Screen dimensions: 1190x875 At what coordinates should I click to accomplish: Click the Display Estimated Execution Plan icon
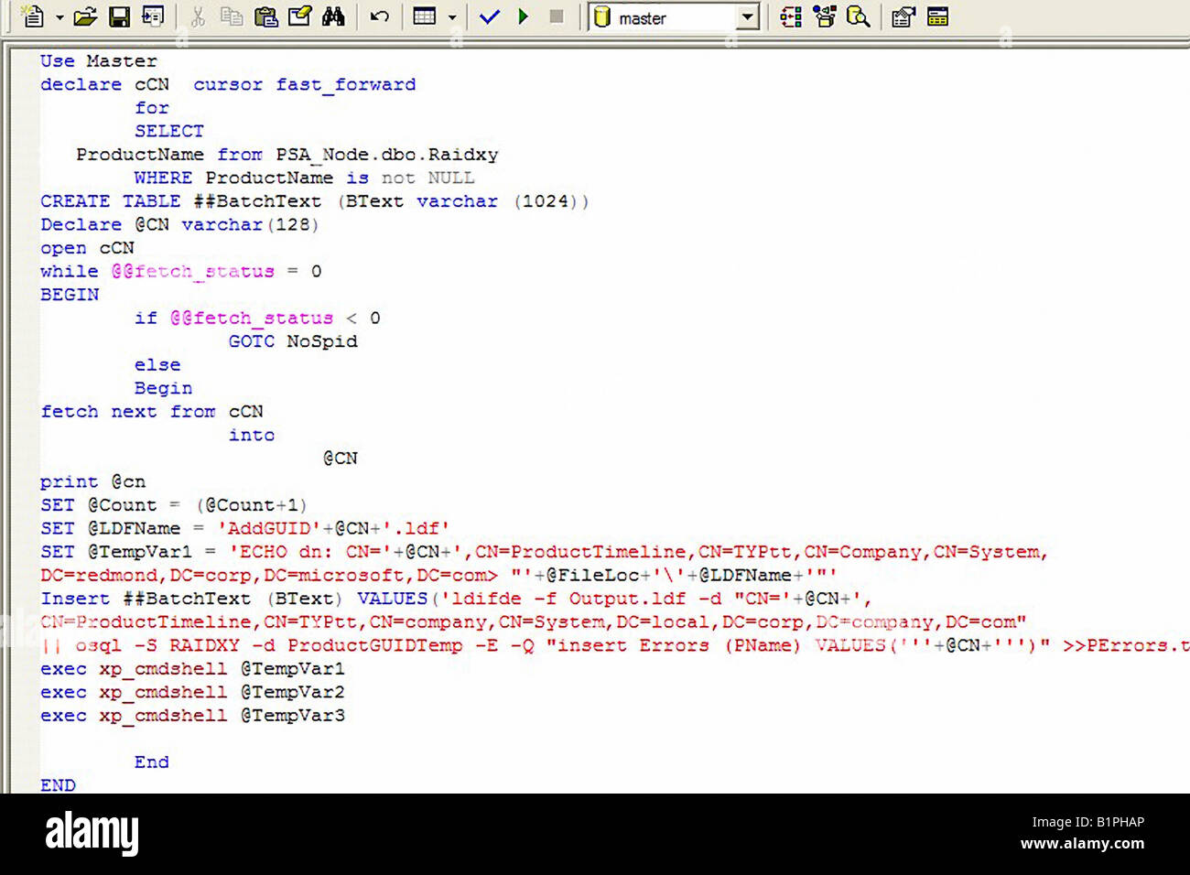[x=791, y=16]
